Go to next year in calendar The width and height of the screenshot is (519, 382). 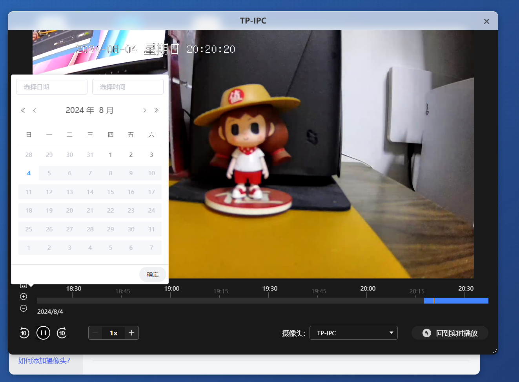pos(157,110)
